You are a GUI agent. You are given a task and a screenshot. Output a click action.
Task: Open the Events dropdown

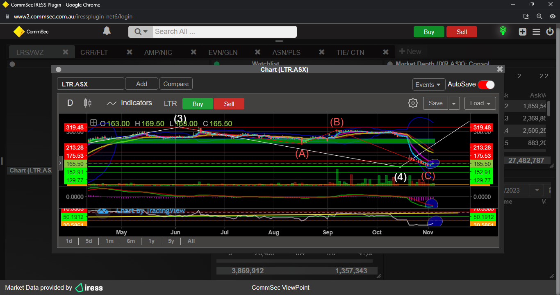point(429,84)
